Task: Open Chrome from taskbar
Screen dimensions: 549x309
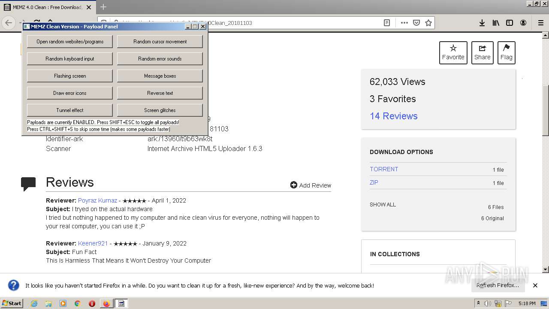Action: coord(78,303)
